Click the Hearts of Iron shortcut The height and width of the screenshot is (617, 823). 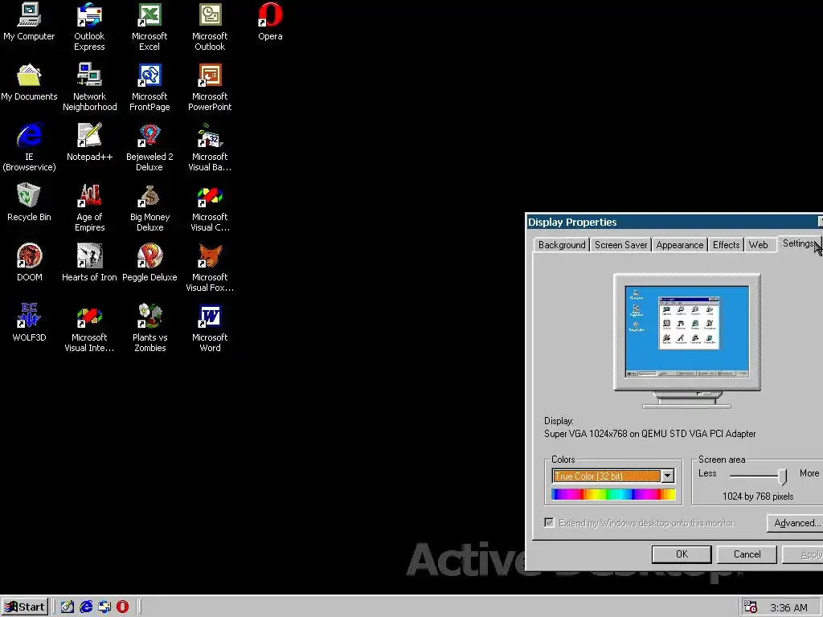click(x=89, y=264)
